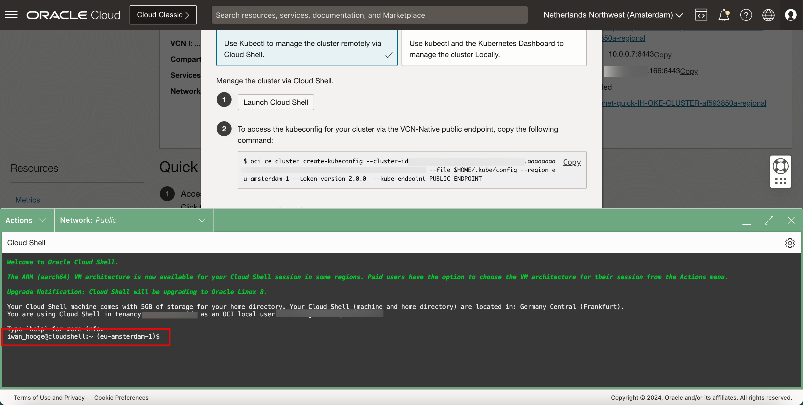Image resolution: width=803 pixels, height=405 pixels.
Task: Select the Cloud Shell access option card
Action: coord(306,49)
